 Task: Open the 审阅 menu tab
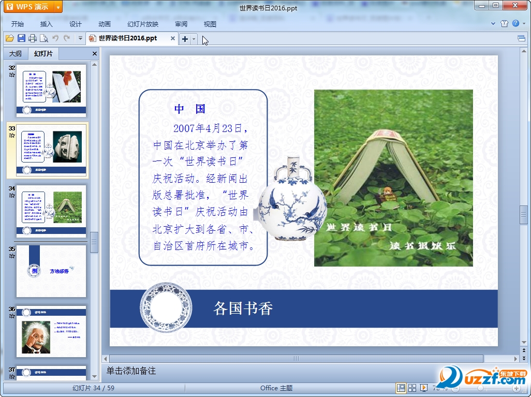[x=181, y=24]
